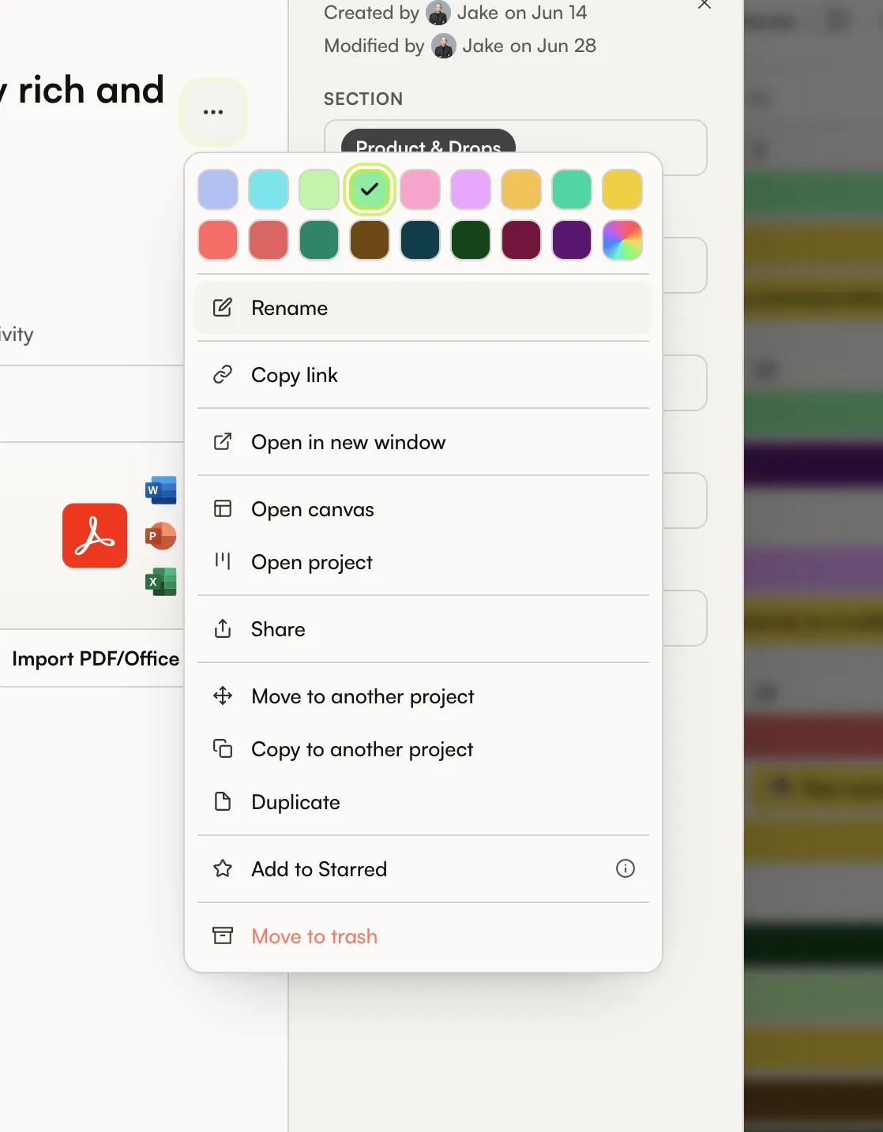This screenshot has width=883, height=1132.
Task: Select Open in new window
Action: [423, 441]
